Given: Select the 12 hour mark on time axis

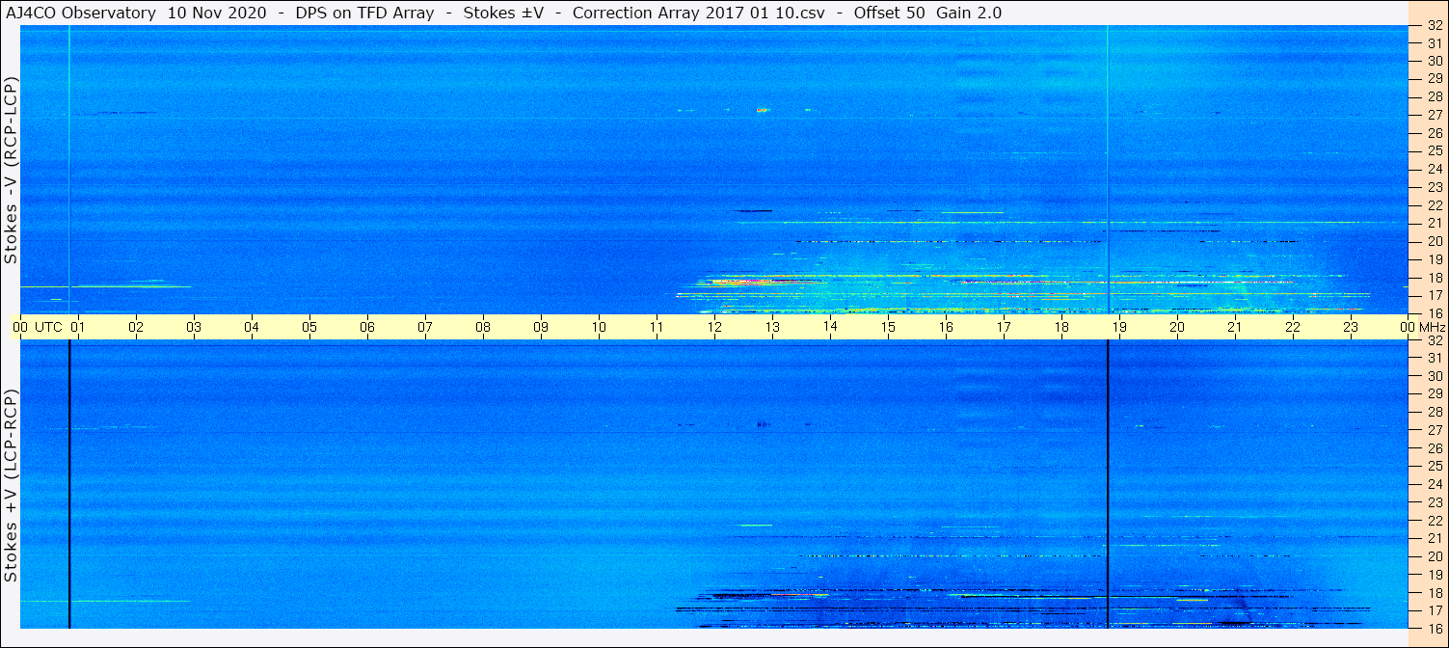Looking at the screenshot, I should (714, 327).
